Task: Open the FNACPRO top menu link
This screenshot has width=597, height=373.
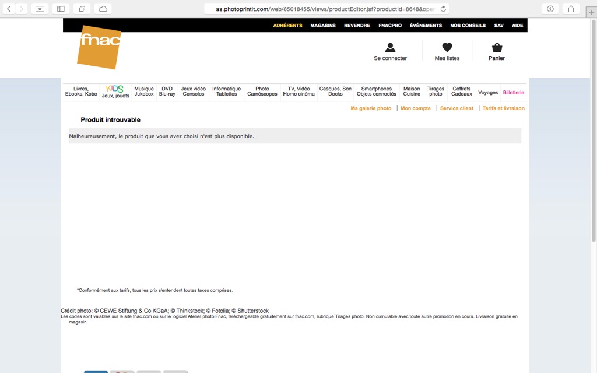Action: click(x=390, y=26)
